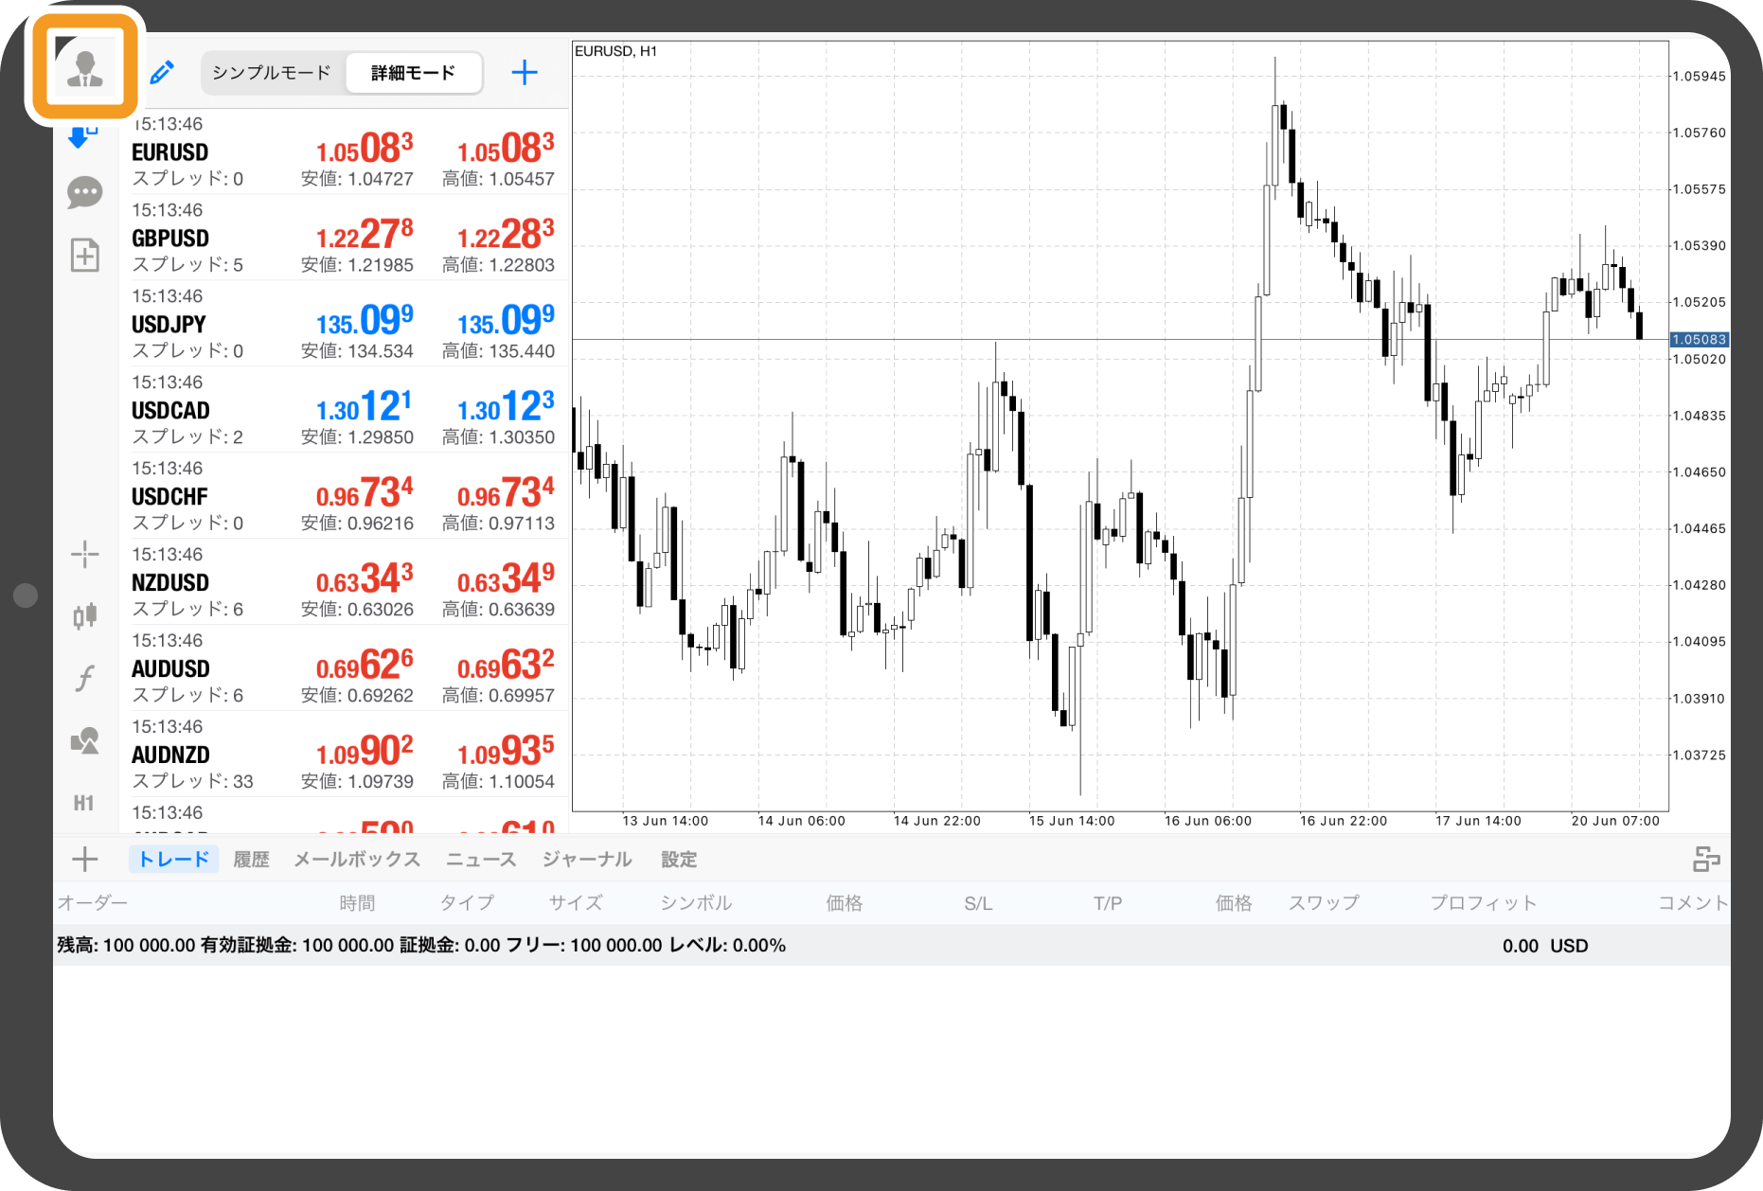Open the chat messages bubble icon
Viewport: 1763px width, 1191px height.
pyautogui.click(x=85, y=193)
